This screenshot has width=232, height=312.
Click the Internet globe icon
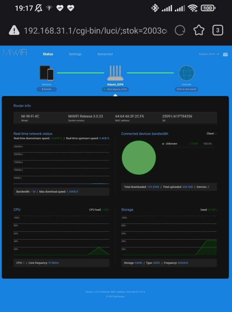click(x=186, y=73)
